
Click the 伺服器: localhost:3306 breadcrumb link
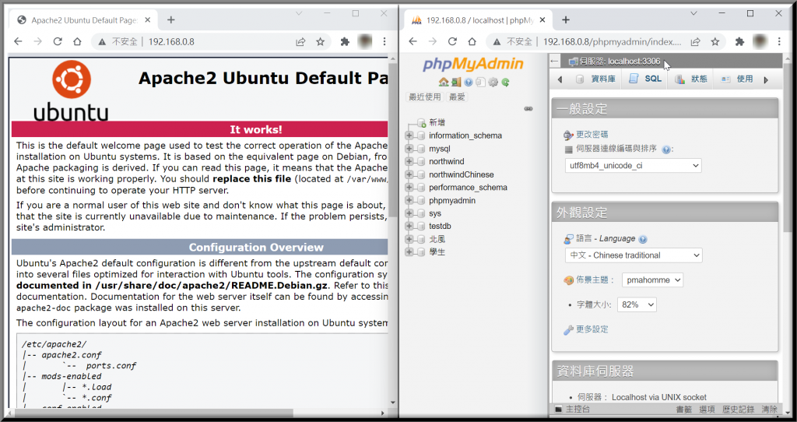(620, 62)
